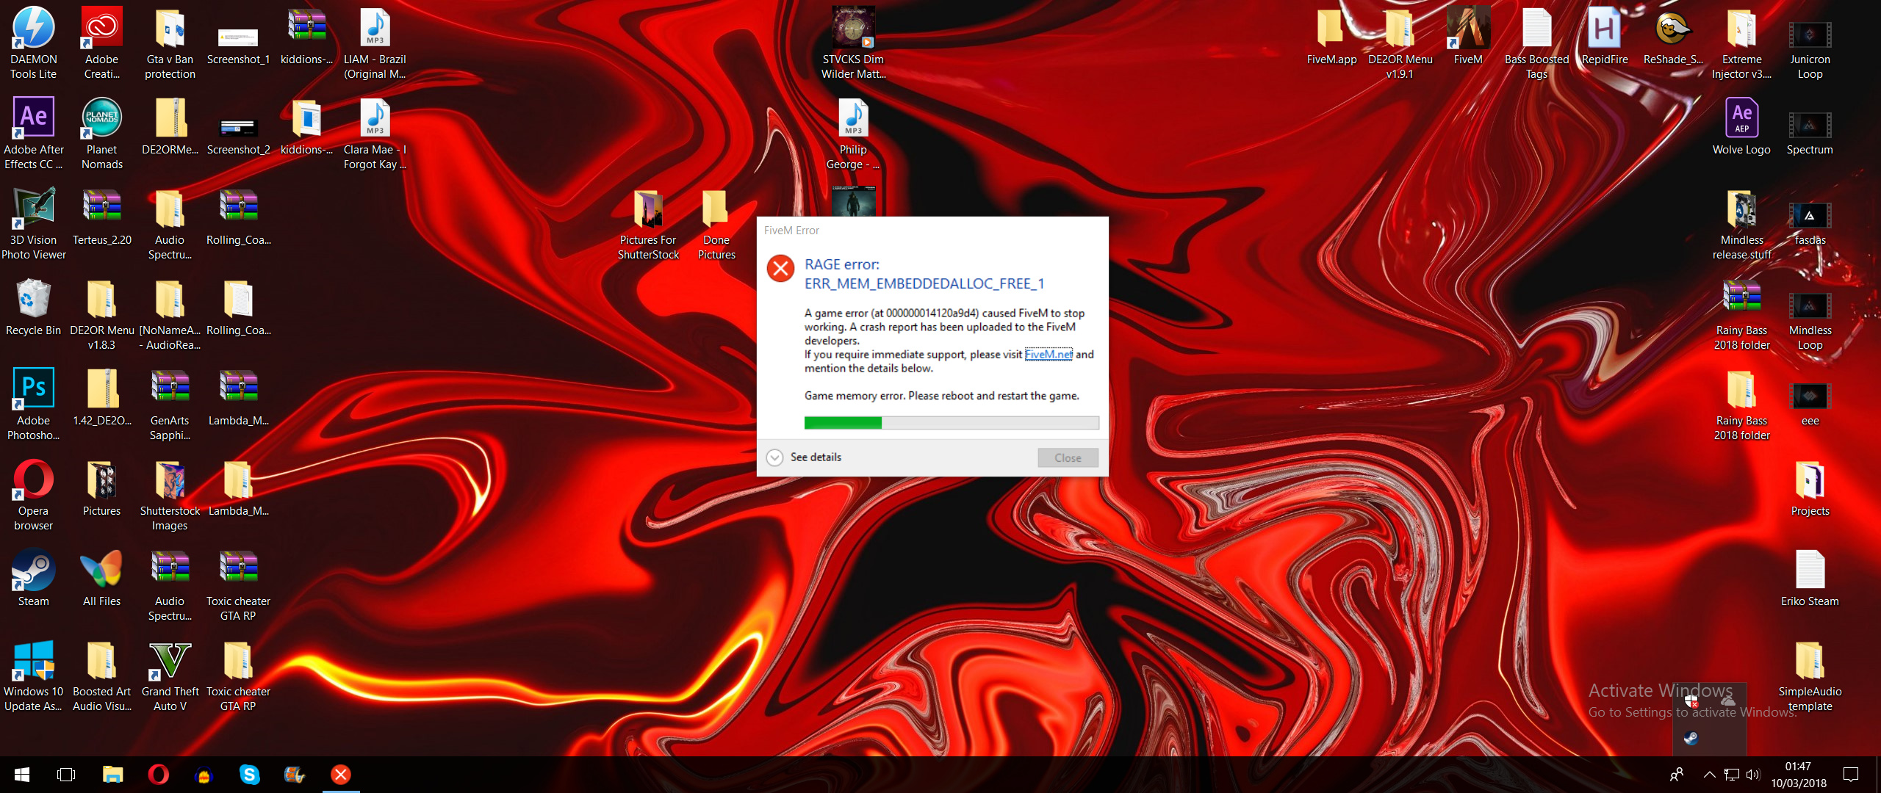
Task: Open Task View on the taskbar
Action: (x=66, y=775)
